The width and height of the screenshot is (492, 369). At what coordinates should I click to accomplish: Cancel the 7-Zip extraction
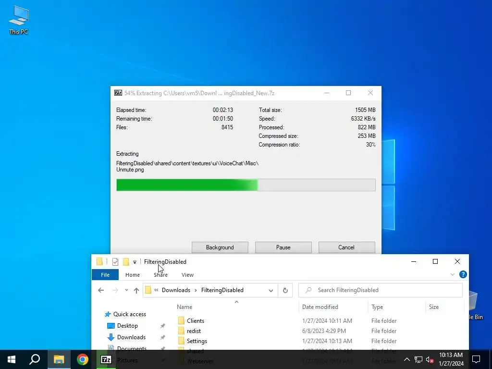(x=346, y=247)
